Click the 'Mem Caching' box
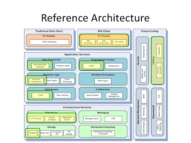The height and width of the screenshot is (143, 191). coord(62,95)
